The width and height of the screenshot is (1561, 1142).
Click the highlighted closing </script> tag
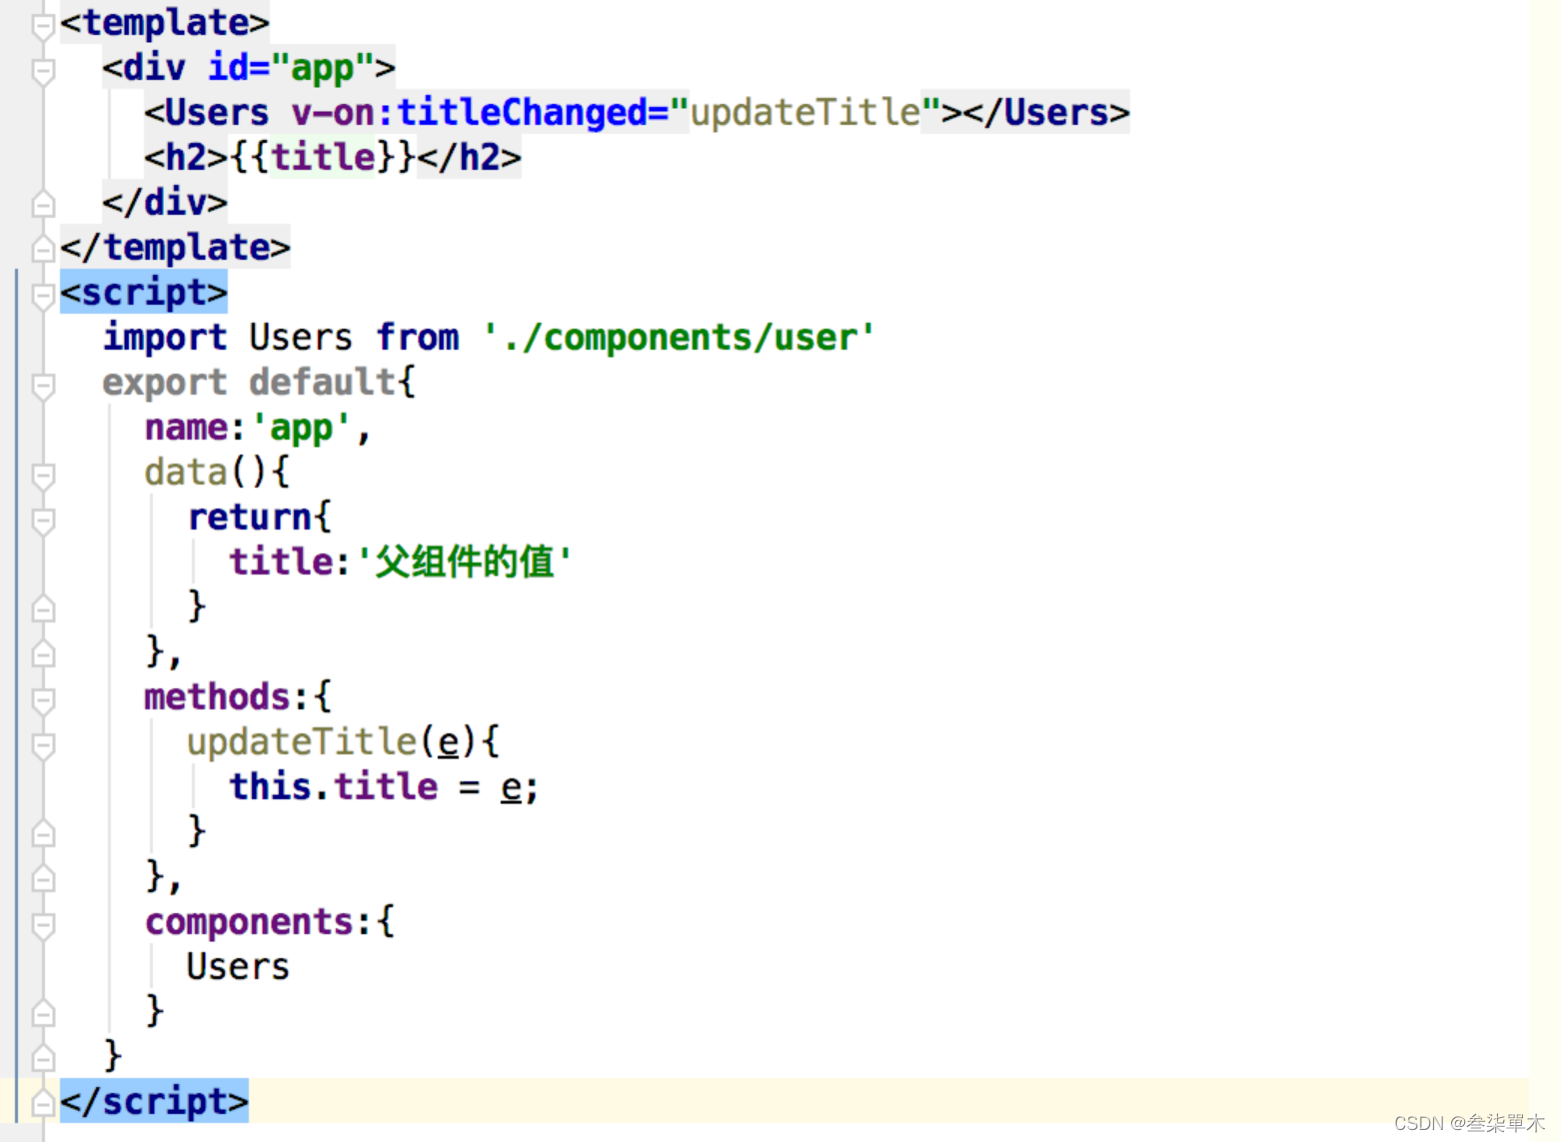coord(154,1101)
